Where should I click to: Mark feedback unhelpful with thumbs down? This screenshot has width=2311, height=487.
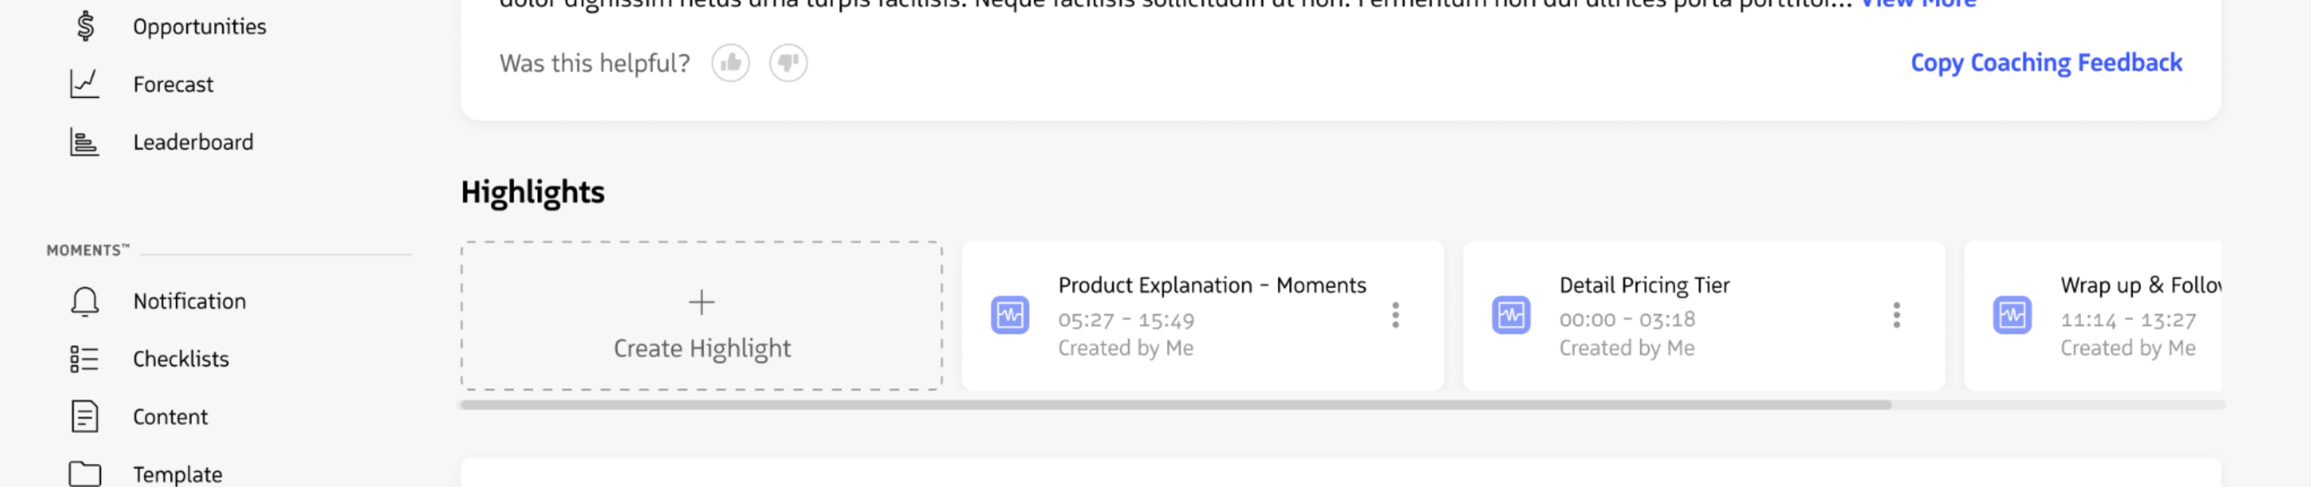click(788, 63)
